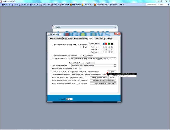Collapse the unitate de masura dropdown arrow
The width and height of the screenshot is (170, 130).
tap(115, 72)
